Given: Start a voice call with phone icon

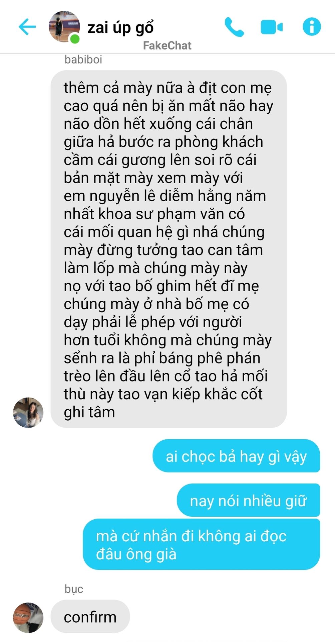Looking at the screenshot, I should (x=234, y=27).
